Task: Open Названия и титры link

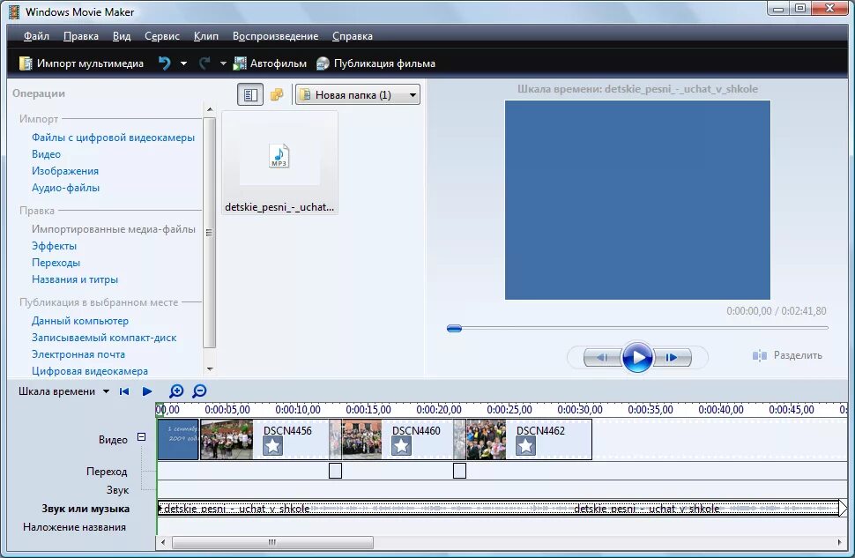Action: (75, 279)
